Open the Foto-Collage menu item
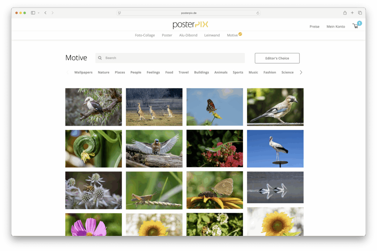This screenshot has width=377, height=251. [x=145, y=35]
